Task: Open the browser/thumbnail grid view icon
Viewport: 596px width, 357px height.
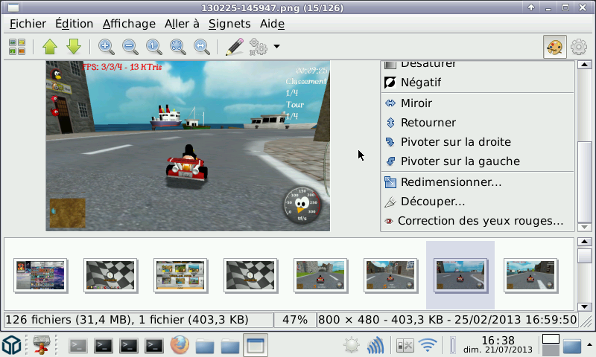Action: [x=17, y=47]
